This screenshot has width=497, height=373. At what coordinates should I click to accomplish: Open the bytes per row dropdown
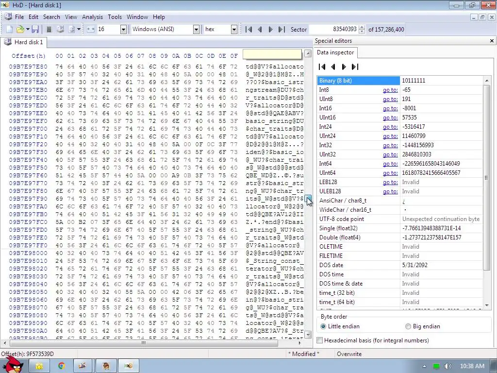123,30
